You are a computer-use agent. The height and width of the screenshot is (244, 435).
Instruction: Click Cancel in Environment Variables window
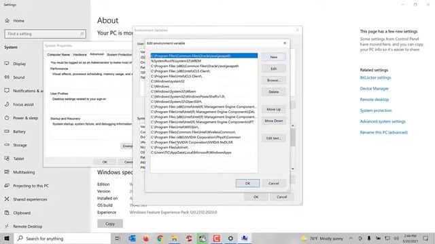[x=281, y=197]
